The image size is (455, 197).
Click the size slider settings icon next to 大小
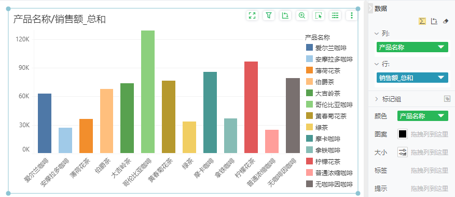coord(403,152)
